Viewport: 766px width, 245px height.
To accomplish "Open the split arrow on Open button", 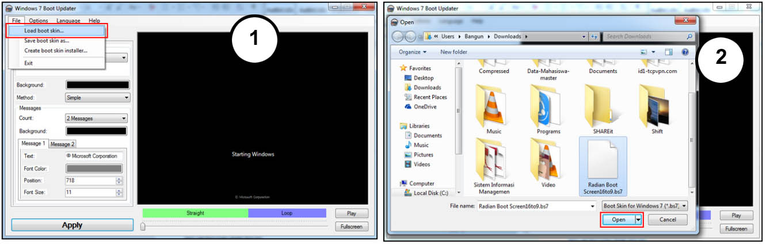I will coord(638,220).
